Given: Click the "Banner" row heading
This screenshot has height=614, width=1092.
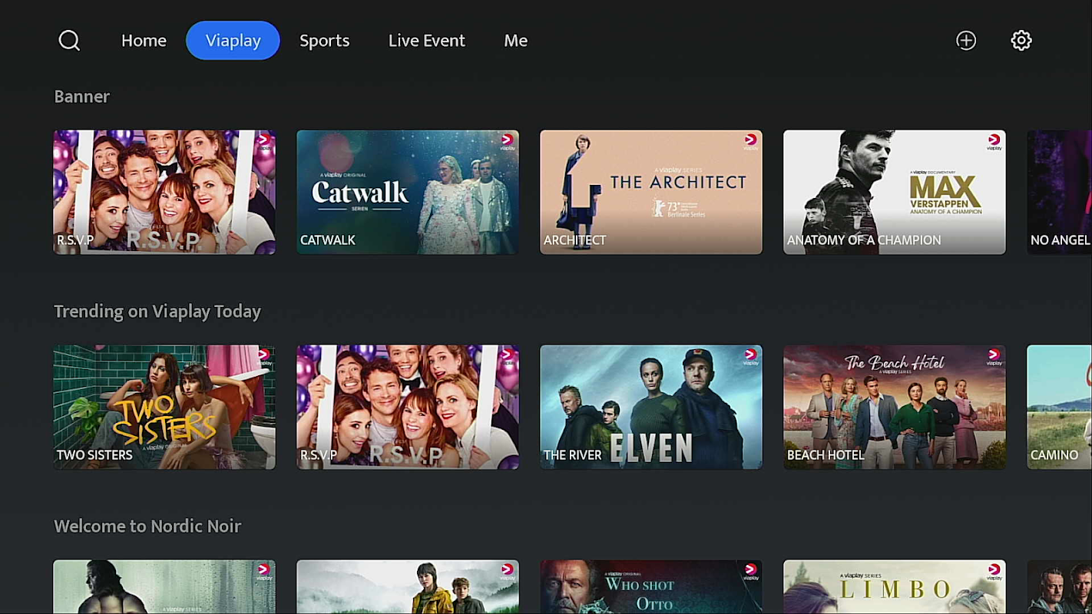Looking at the screenshot, I should [81, 96].
